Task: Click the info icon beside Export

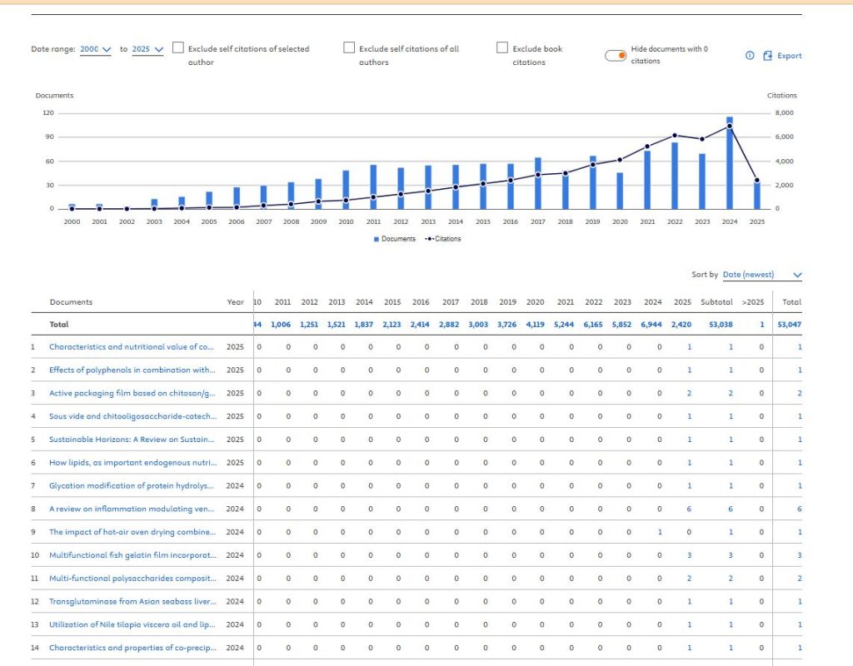Action: (x=750, y=56)
